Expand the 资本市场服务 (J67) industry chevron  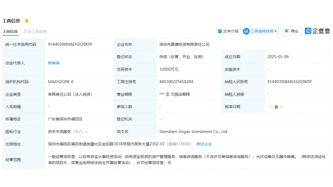86,132
